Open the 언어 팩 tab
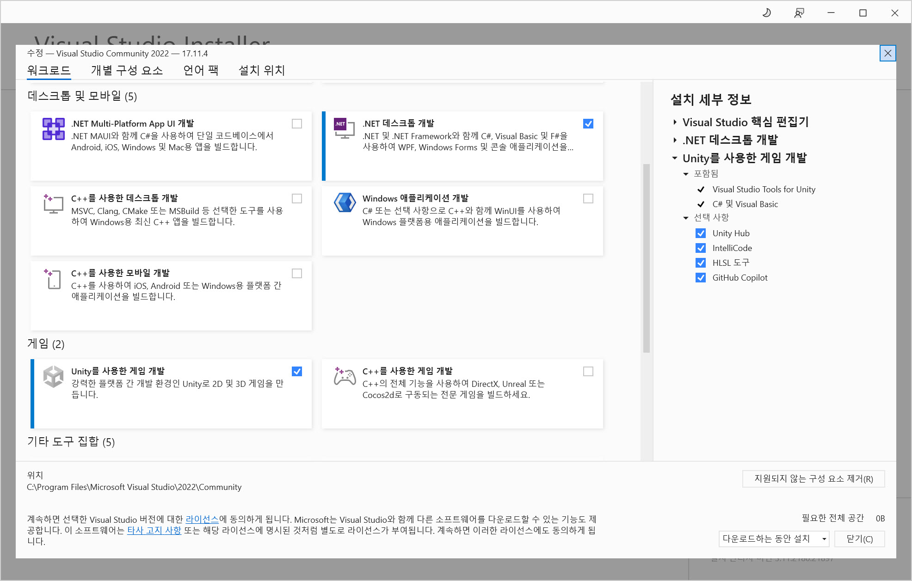 pos(200,70)
